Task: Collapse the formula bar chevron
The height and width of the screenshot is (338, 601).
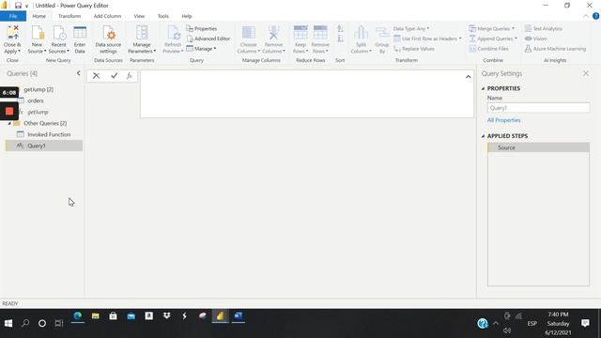Action: tap(468, 77)
